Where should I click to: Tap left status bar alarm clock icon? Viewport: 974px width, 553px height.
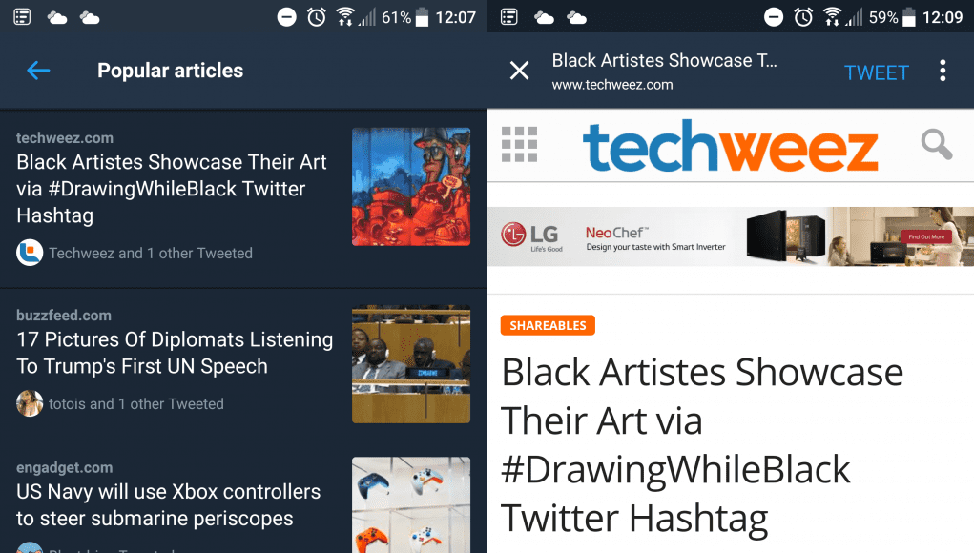[316, 17]
